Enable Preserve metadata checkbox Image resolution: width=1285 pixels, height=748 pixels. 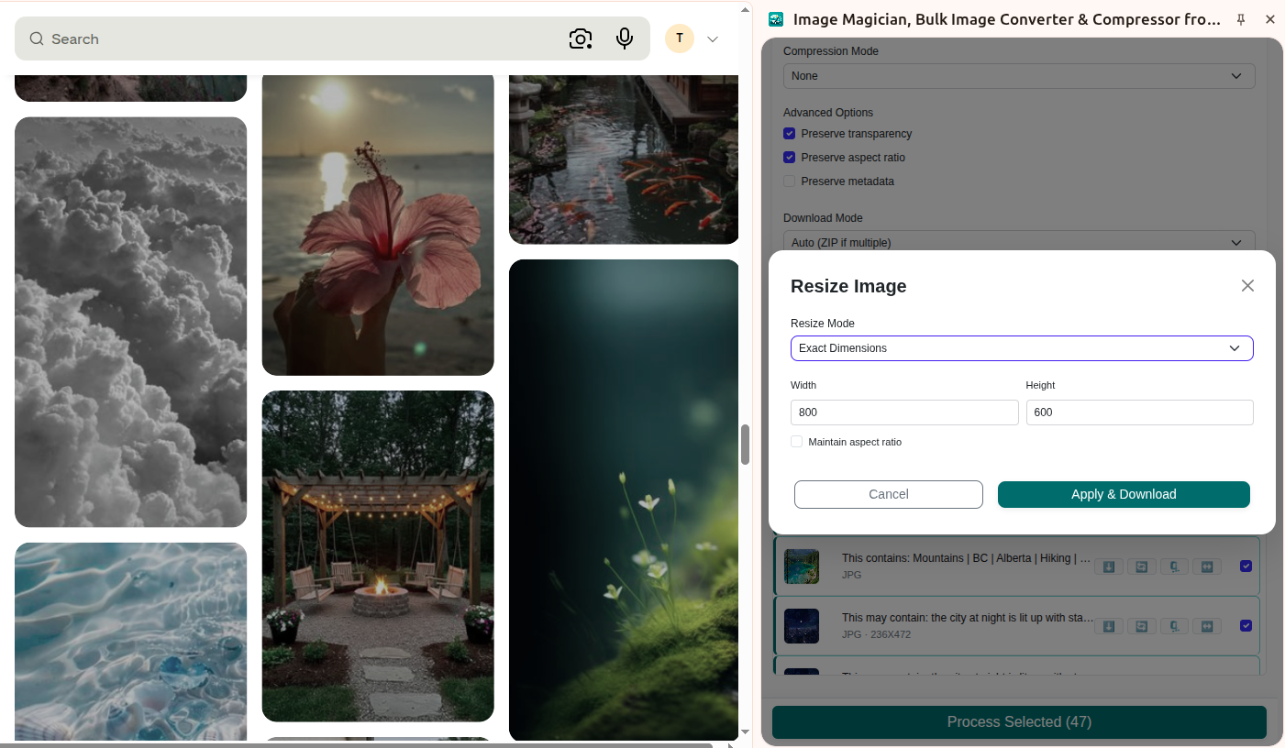coord(789,181)
